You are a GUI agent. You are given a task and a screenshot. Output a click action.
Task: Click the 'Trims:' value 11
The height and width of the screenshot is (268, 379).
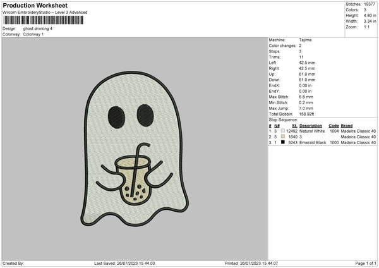pos(301,57)
